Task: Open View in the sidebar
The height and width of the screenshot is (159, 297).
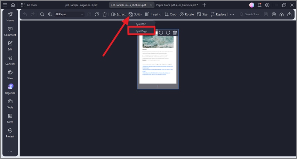Action: (10, 75)
